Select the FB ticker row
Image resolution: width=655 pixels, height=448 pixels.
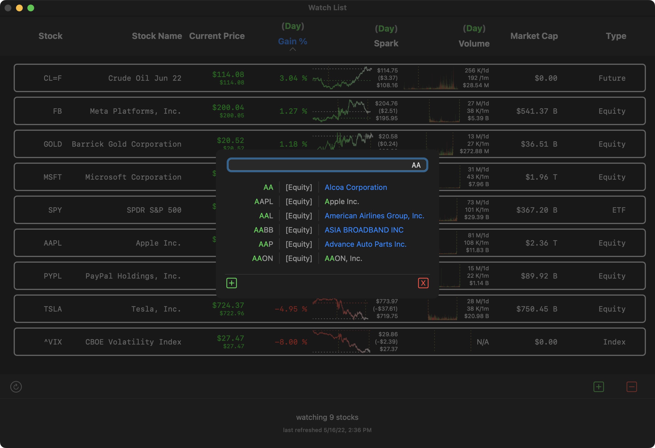pos(329,111)
